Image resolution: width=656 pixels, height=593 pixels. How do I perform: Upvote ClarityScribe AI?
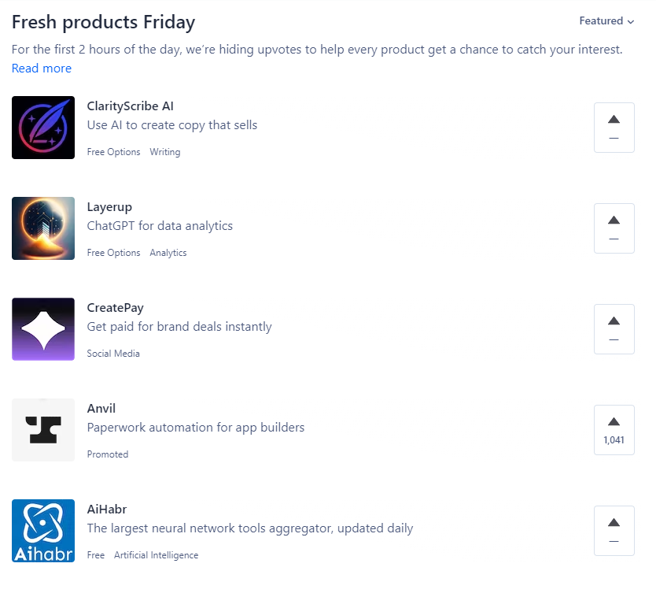(x=614, y=128)
